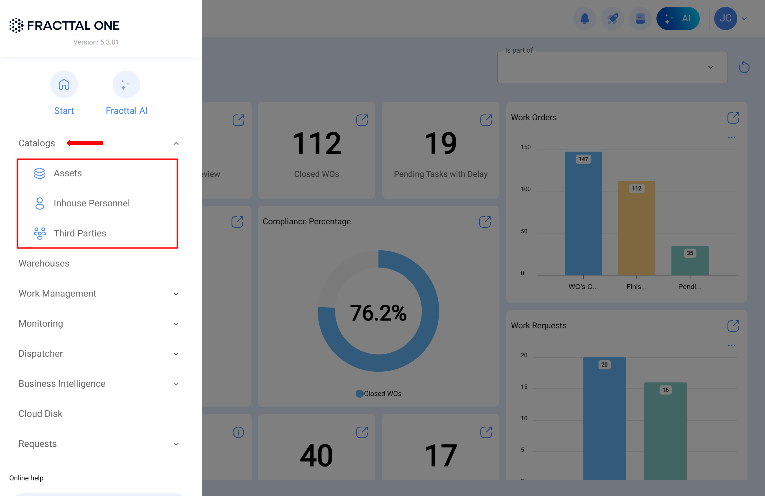Image resolution: width=765 pixels, height=496 pixels.
Task: Click the refresh dashboard icon
Action: coord(744,67)
